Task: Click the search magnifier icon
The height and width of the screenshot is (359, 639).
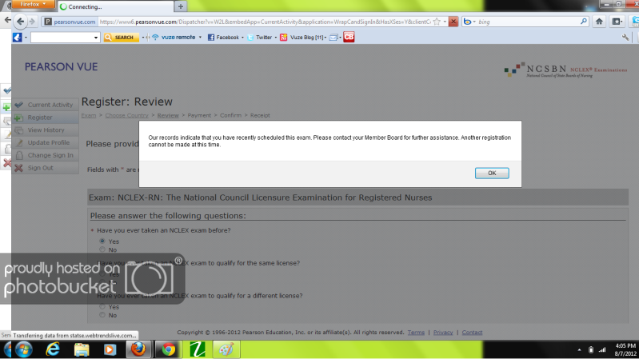Action: pyautogui.click(x=584, y=22)
